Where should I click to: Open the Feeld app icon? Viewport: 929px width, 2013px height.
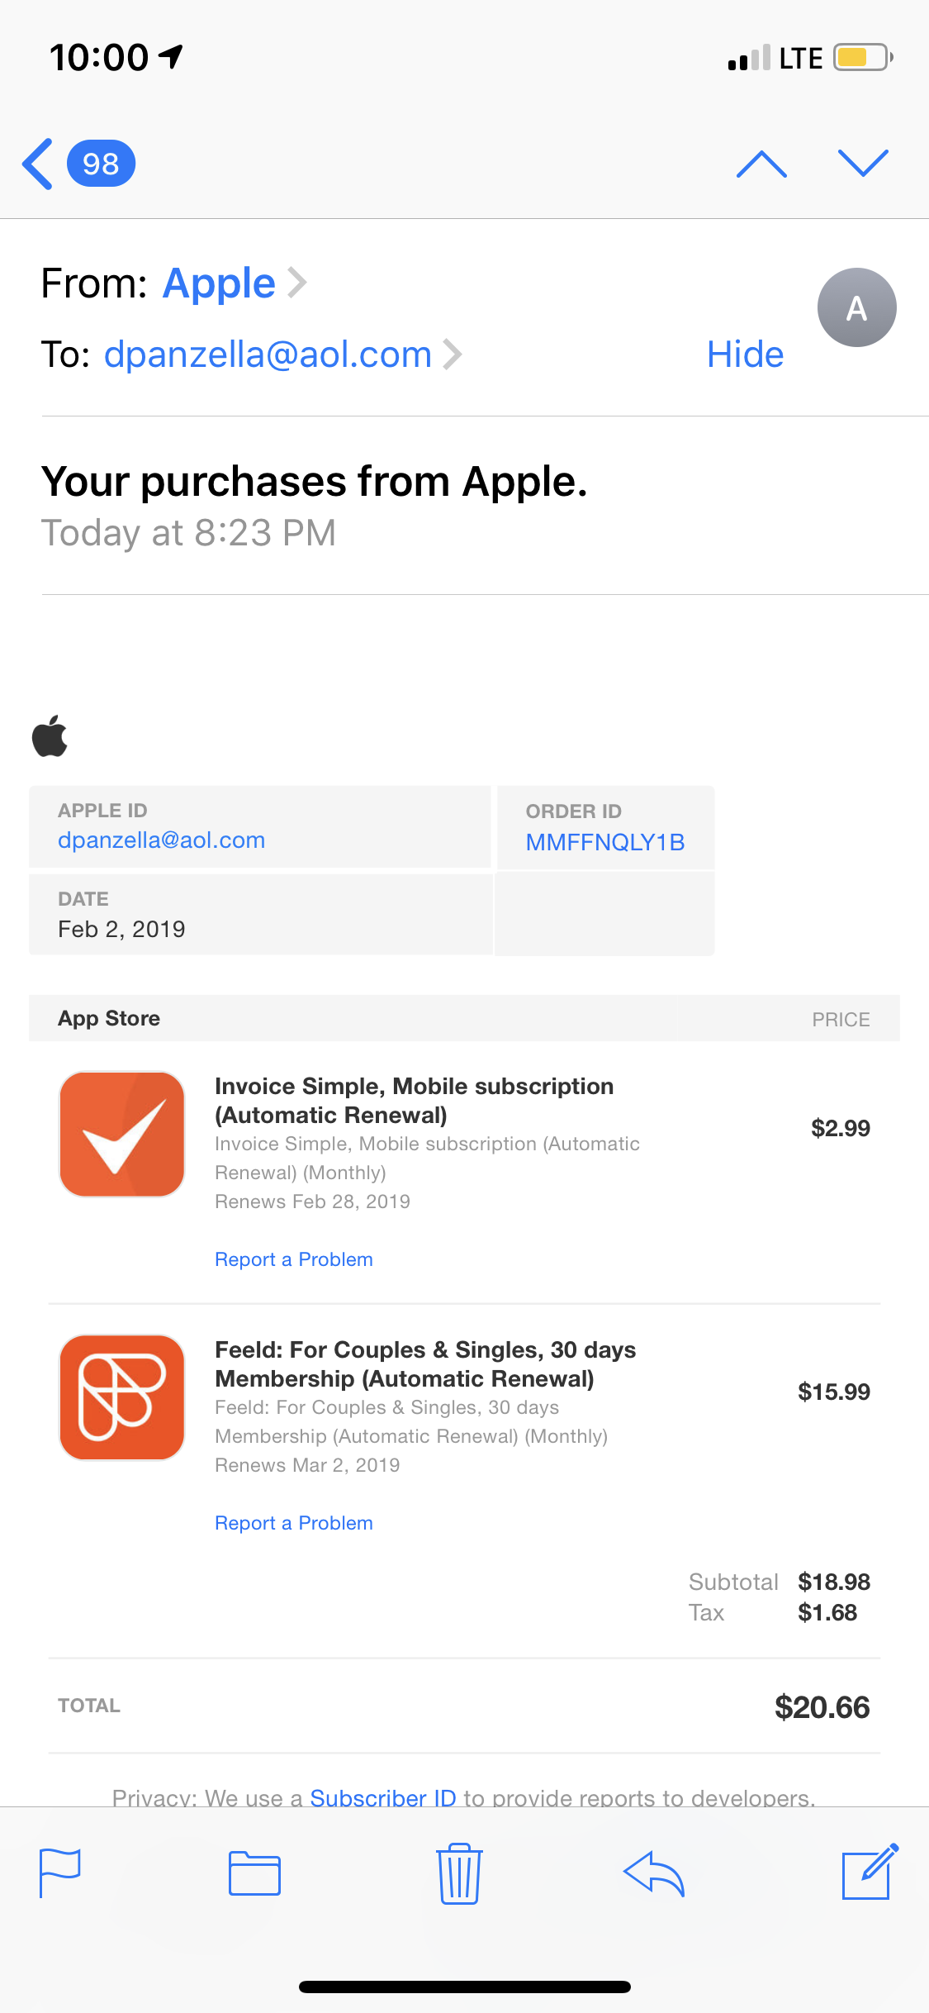[122, 1397]
